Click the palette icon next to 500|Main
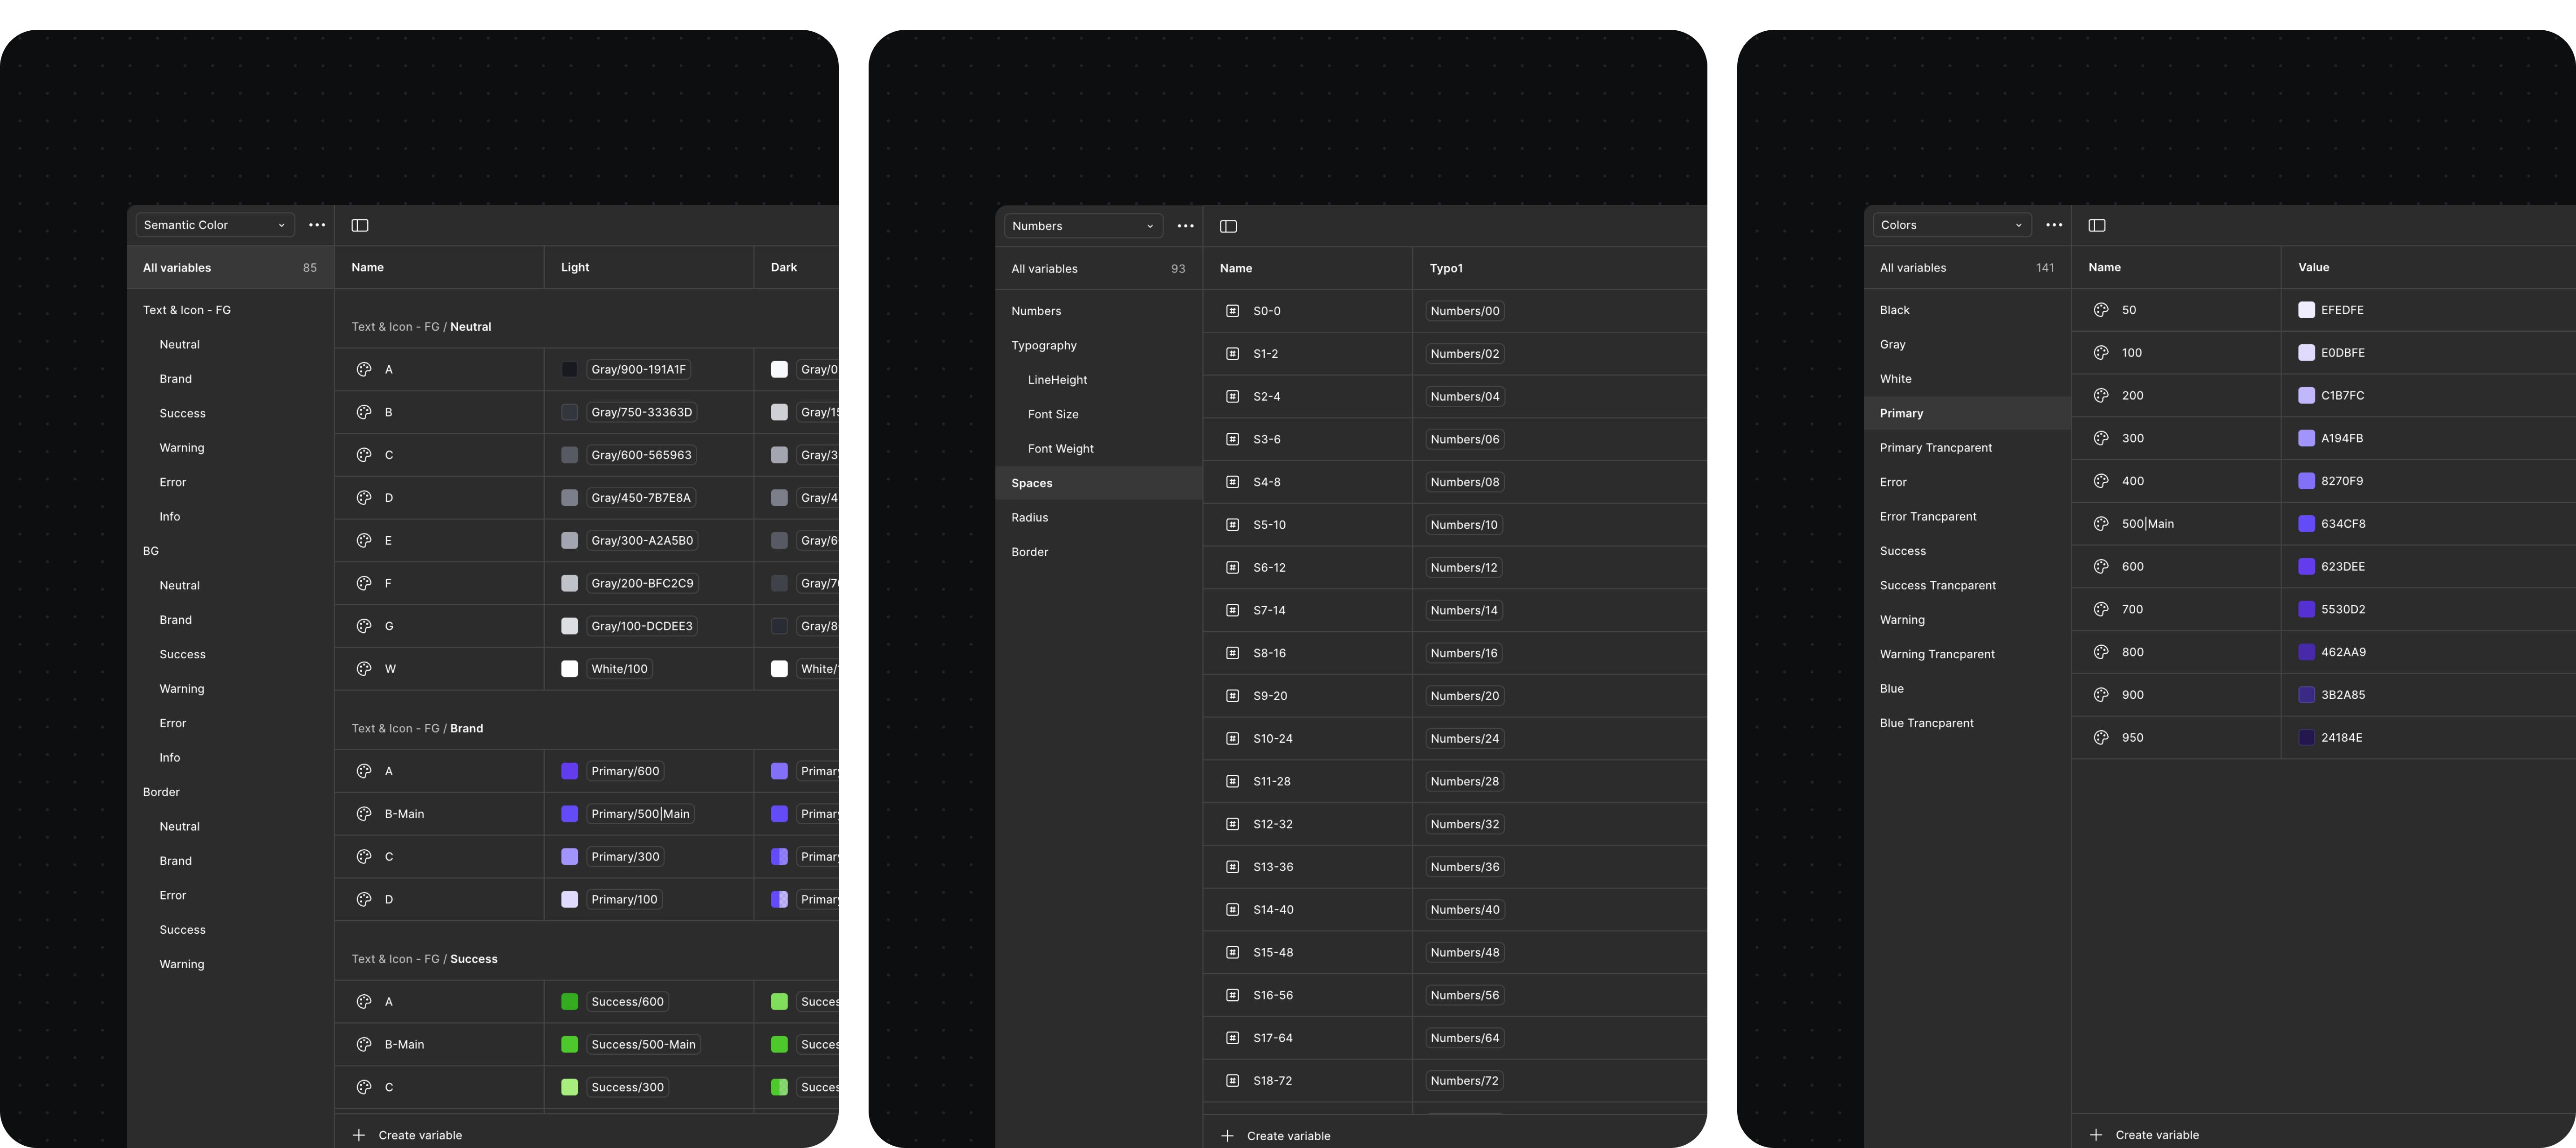This screenshot has width=2576, height=1148. click(2101, 523)
